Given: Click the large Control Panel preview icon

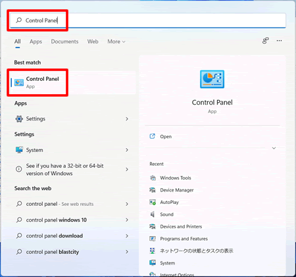Looking at the screenshot, I should [x=212, y=79].
